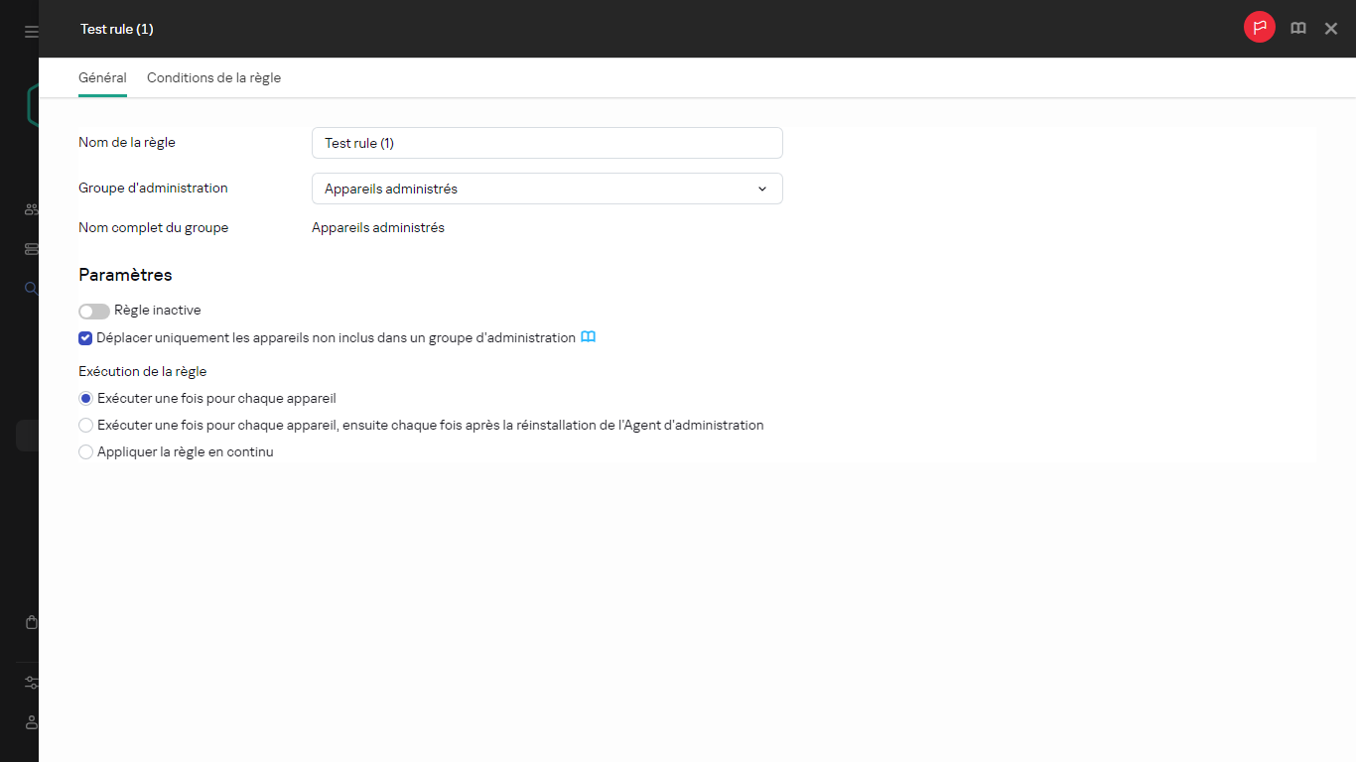Click the magnifier search icon in sidebar
1356x762 pixels.
(x=32, y=289)
